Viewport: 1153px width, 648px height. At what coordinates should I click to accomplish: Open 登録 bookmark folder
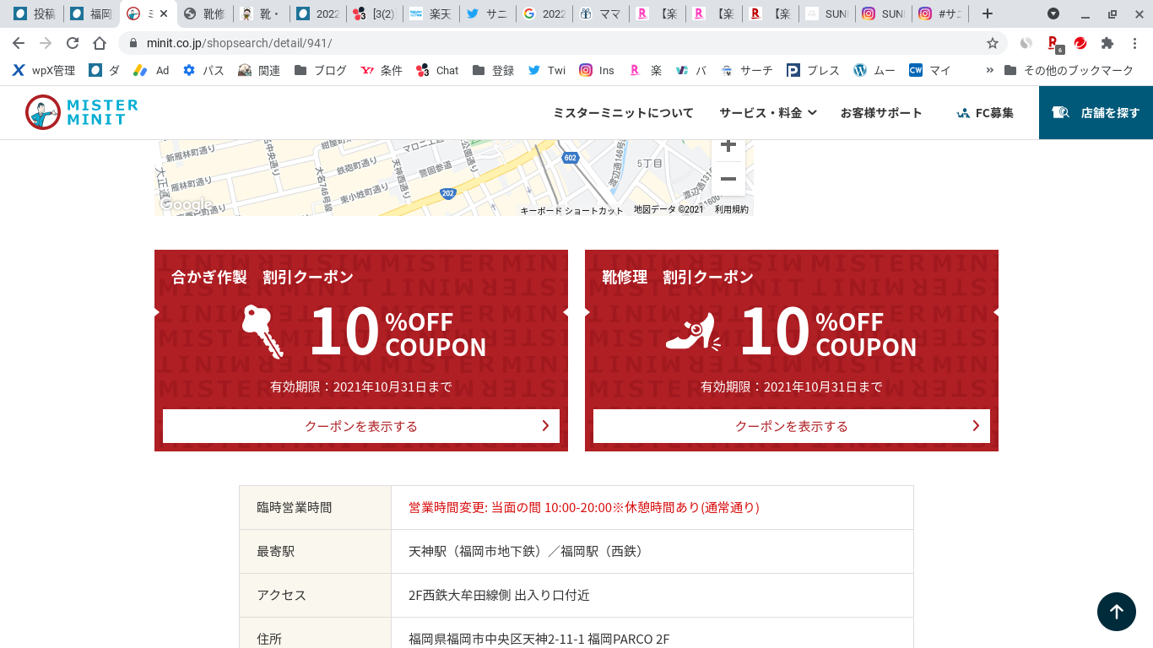click(494, 71)
